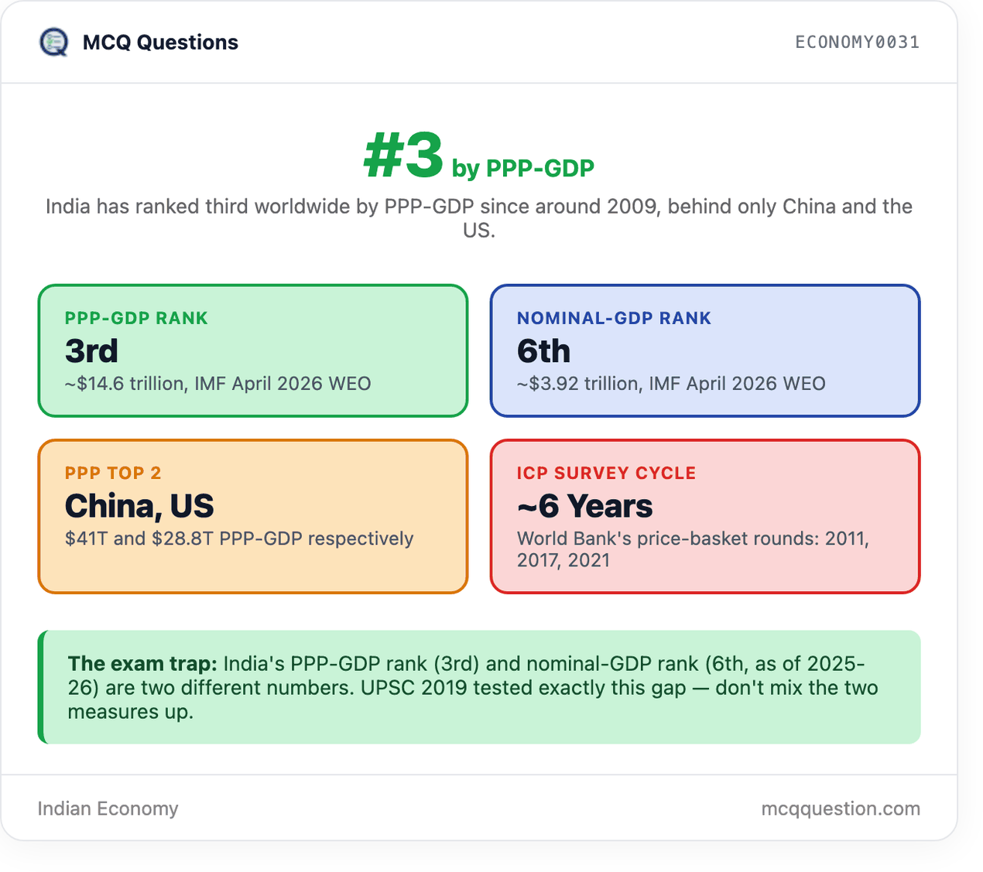Click the large #3 headline number
Viewport: 983px width, 872px height.
coord(403,155)
